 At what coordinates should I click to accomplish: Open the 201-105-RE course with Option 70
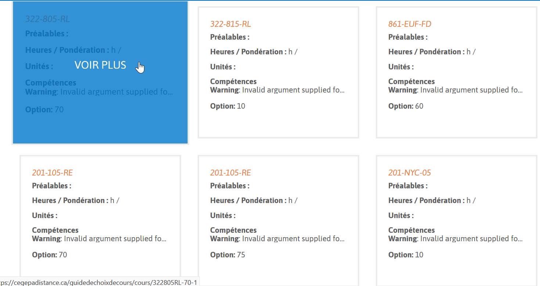click(x=52, y=173)
